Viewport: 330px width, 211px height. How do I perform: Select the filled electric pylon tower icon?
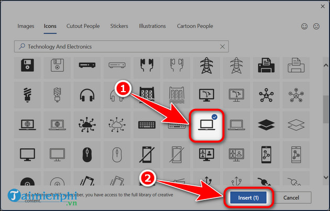pyautogui.click(x=206, y=65)
